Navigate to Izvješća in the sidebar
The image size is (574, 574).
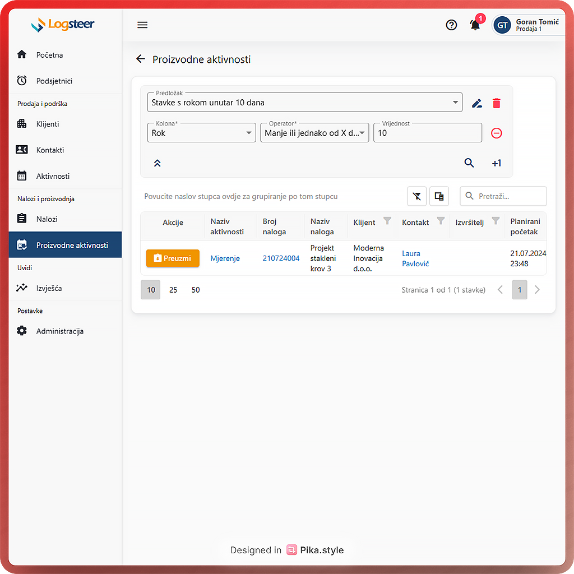pos(49,288)
